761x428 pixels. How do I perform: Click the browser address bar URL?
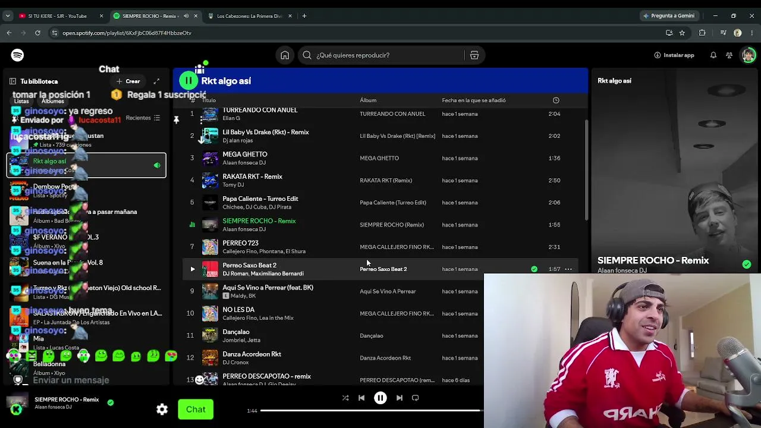[127, 33]
